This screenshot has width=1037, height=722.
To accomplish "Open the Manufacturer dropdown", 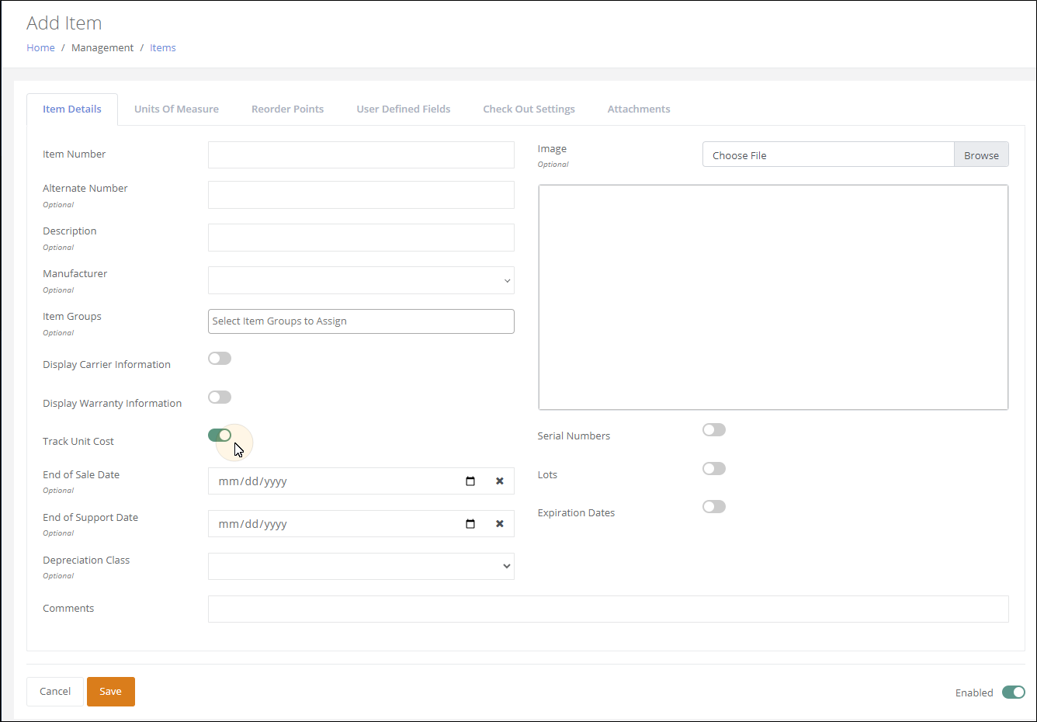I will (x=361, y=280).
